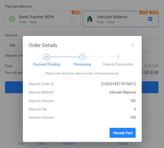Screen dimensions: 164x148
Task: Choose the Bank Transfer SEPA payment card
Action: [x=43, y=19]
